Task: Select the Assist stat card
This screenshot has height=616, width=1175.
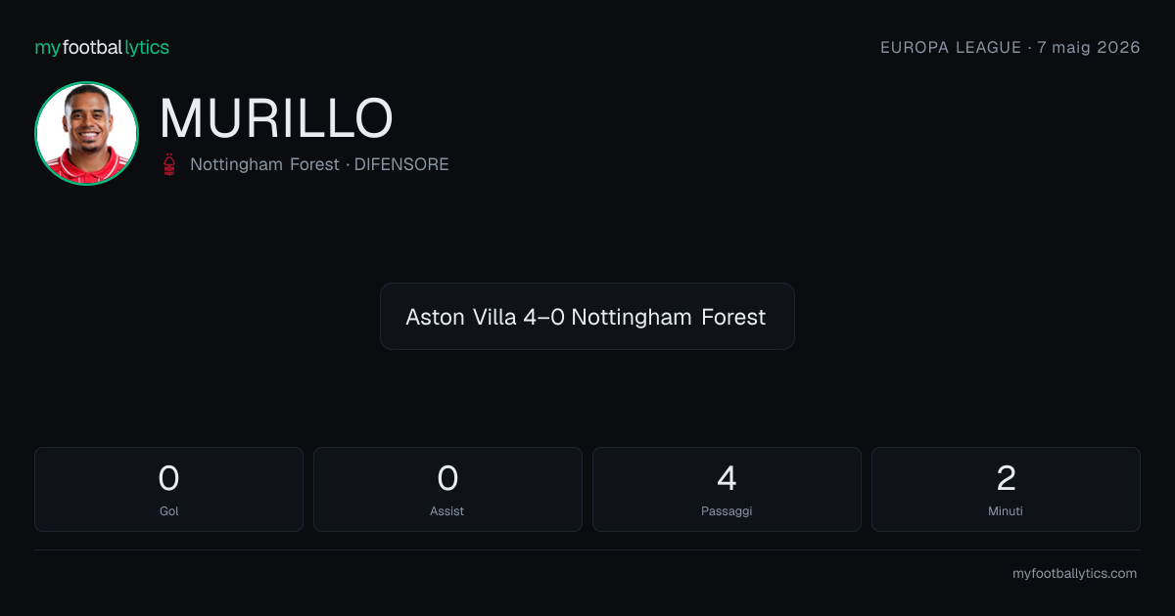Action: click(x=447, y=489)
